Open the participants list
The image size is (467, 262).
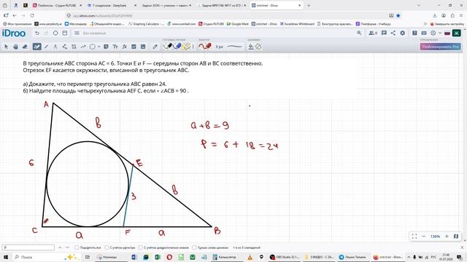[373, 33]
